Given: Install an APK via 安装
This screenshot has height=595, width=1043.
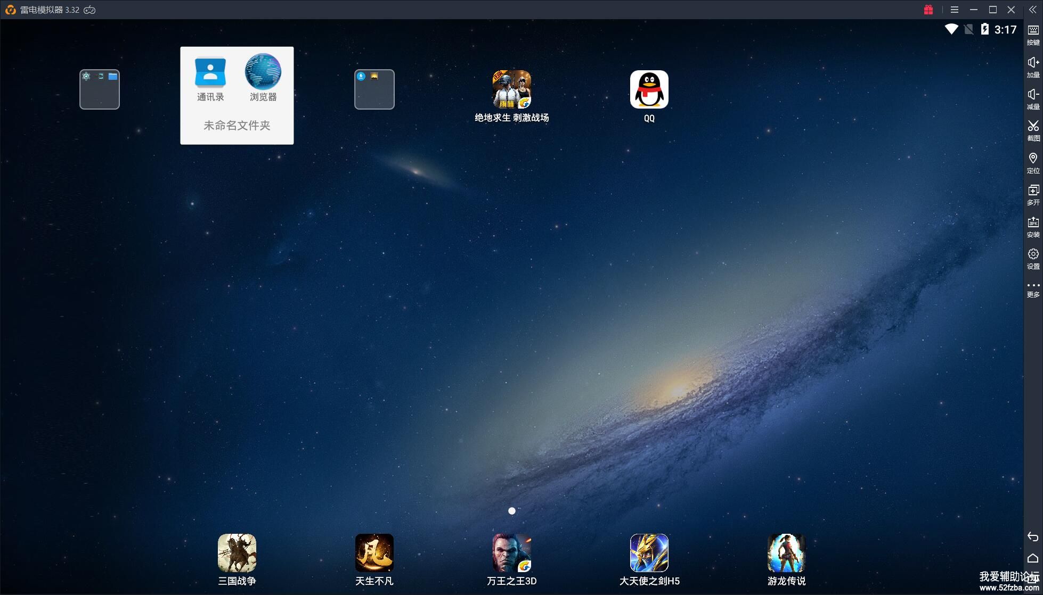Looking at the screenshot, I should click(1033, 227).
